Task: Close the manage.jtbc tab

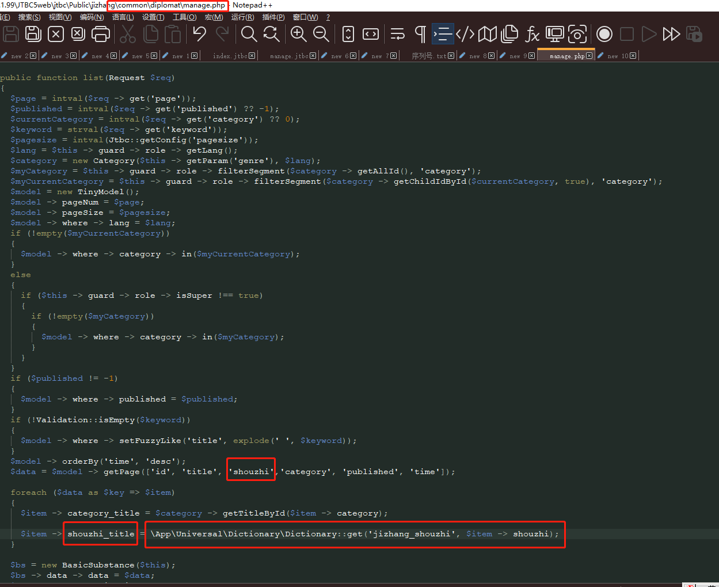Action: tap(313, 56)
